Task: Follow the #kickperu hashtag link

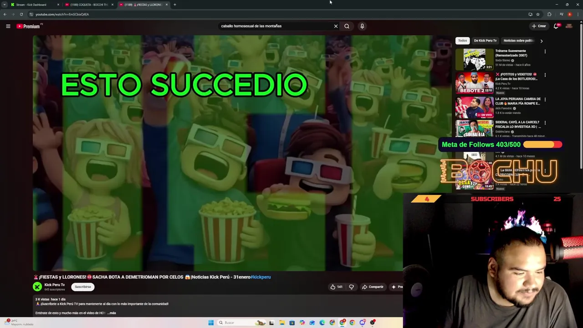Action: point(261,277)
